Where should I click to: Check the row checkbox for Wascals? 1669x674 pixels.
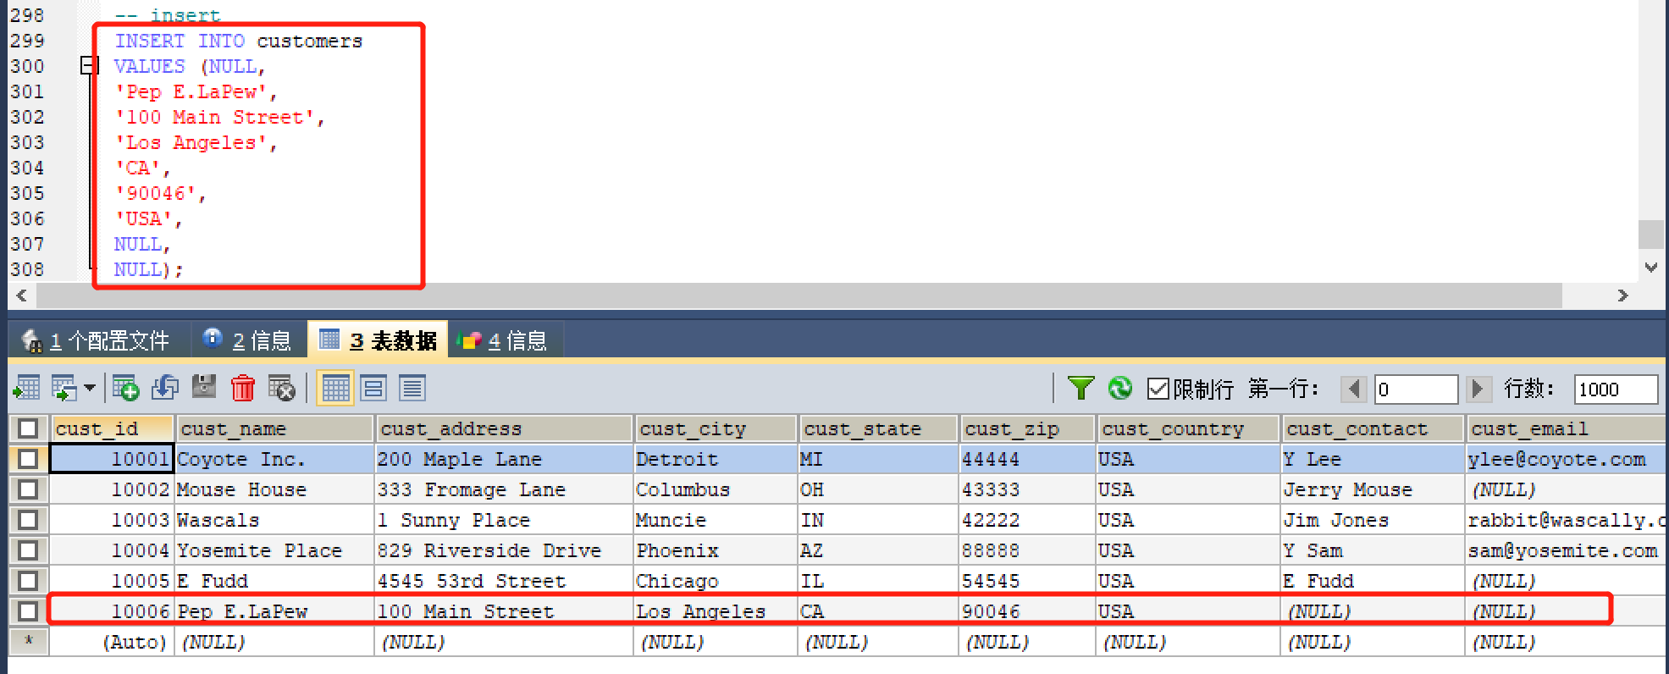tap(28, 520)
